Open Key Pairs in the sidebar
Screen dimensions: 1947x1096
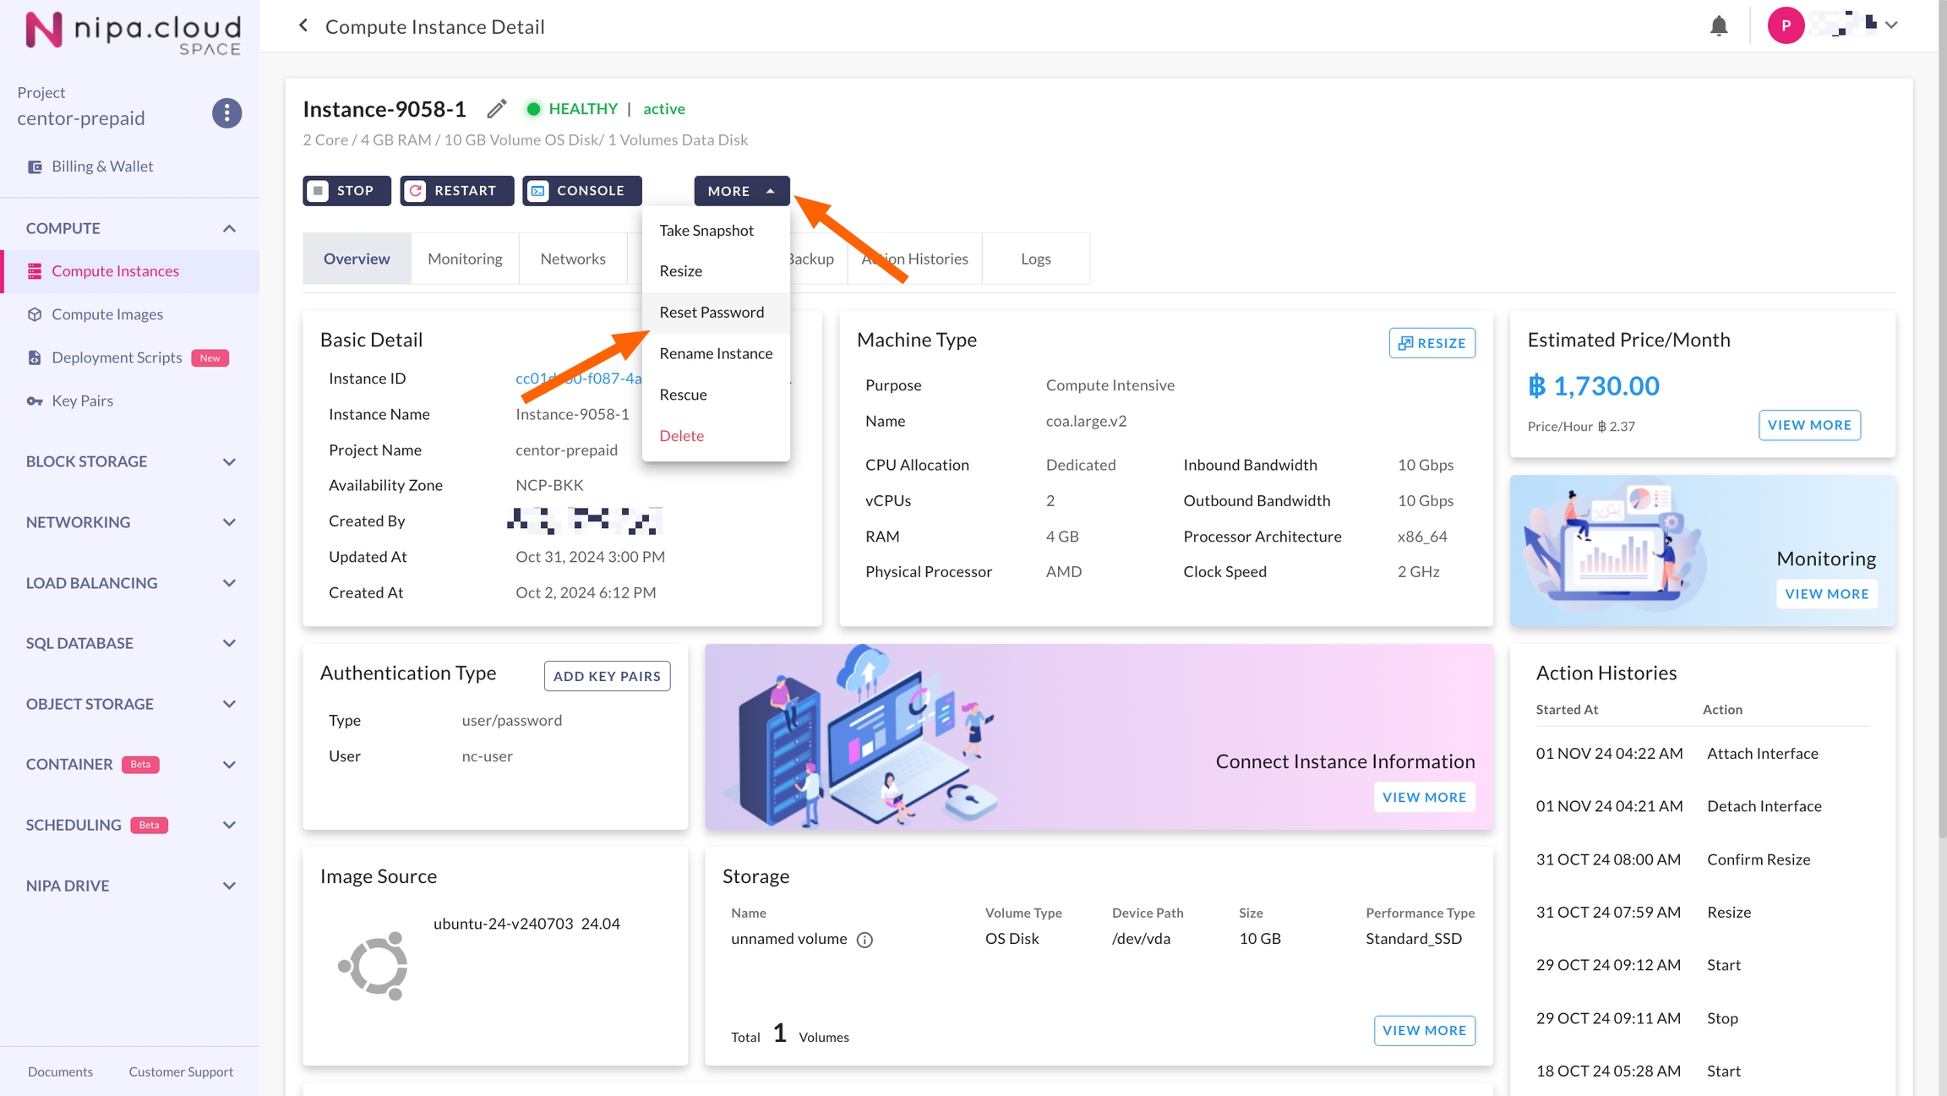(x=82, y=401)
